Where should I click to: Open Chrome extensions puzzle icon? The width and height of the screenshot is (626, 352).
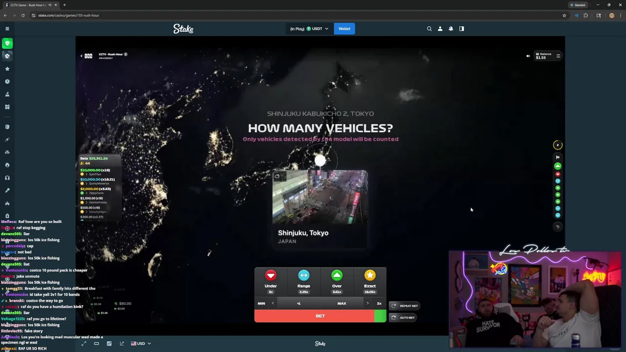586,15
